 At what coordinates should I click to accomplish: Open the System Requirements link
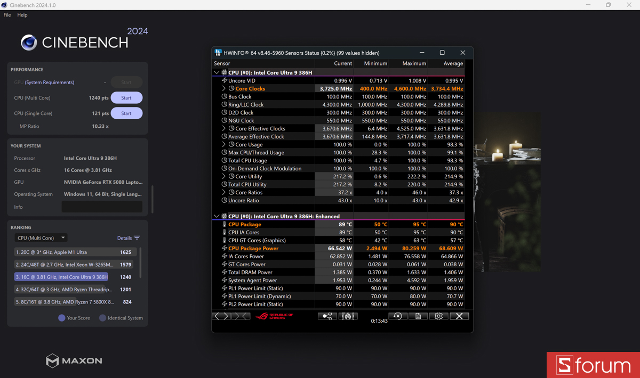pos(50,83)
